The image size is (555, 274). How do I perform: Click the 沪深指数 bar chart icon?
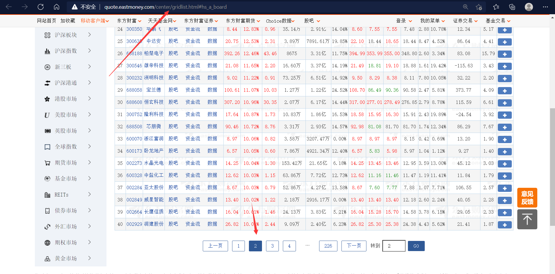[x=48, y=51]
